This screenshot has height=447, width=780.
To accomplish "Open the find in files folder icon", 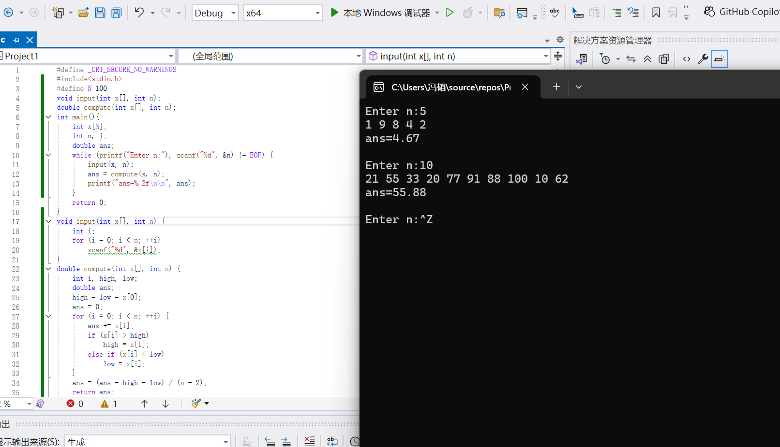I will coord(499,13).
